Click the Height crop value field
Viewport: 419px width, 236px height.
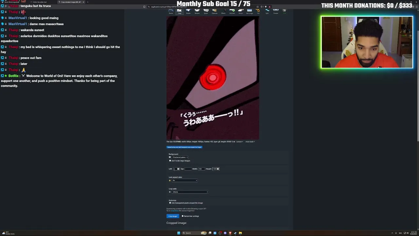216,169
